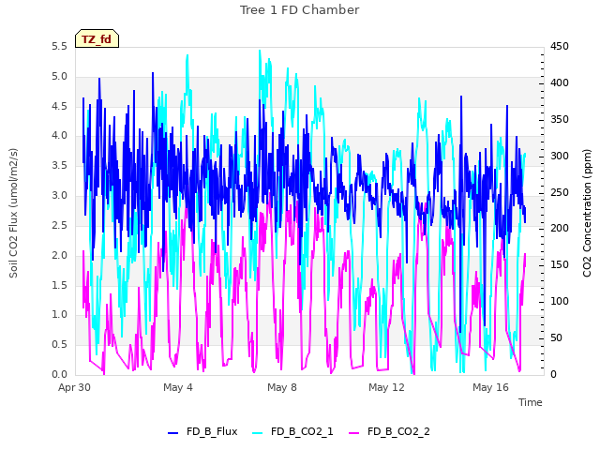
Task: Click the 100 right axis tick label
Action: [560, 302]
